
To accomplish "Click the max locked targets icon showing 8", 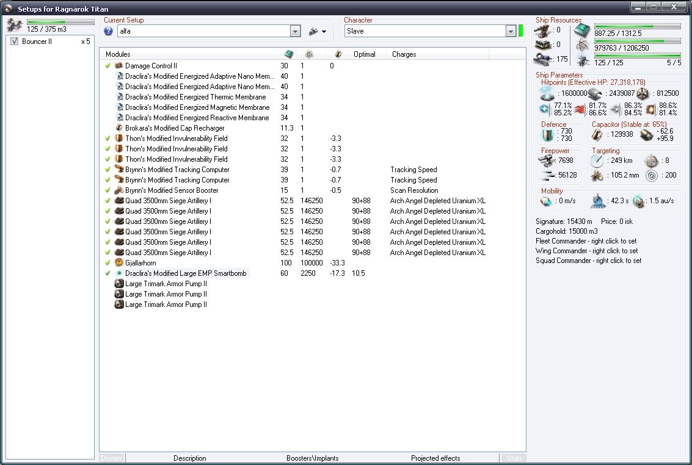I will pyautogui.click(x=652, y=160).
